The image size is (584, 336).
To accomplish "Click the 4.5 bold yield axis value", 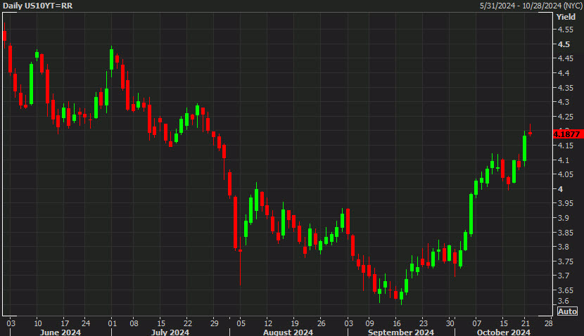I will coord(562,44).
